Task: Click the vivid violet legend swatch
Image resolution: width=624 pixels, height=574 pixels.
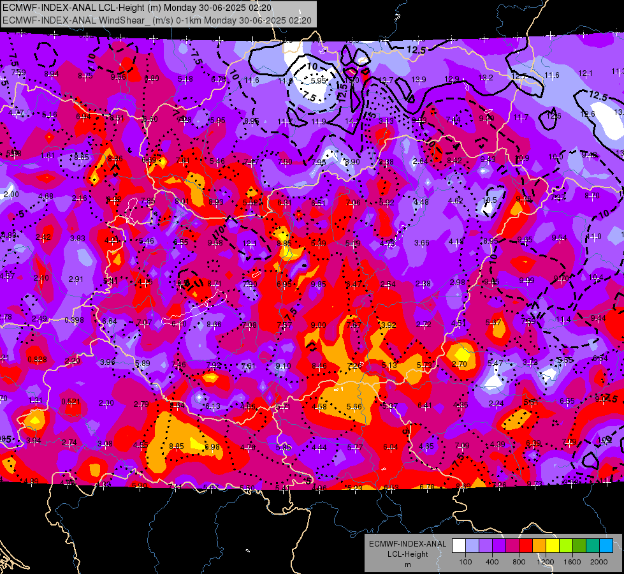Action: [x=499, y=546]
